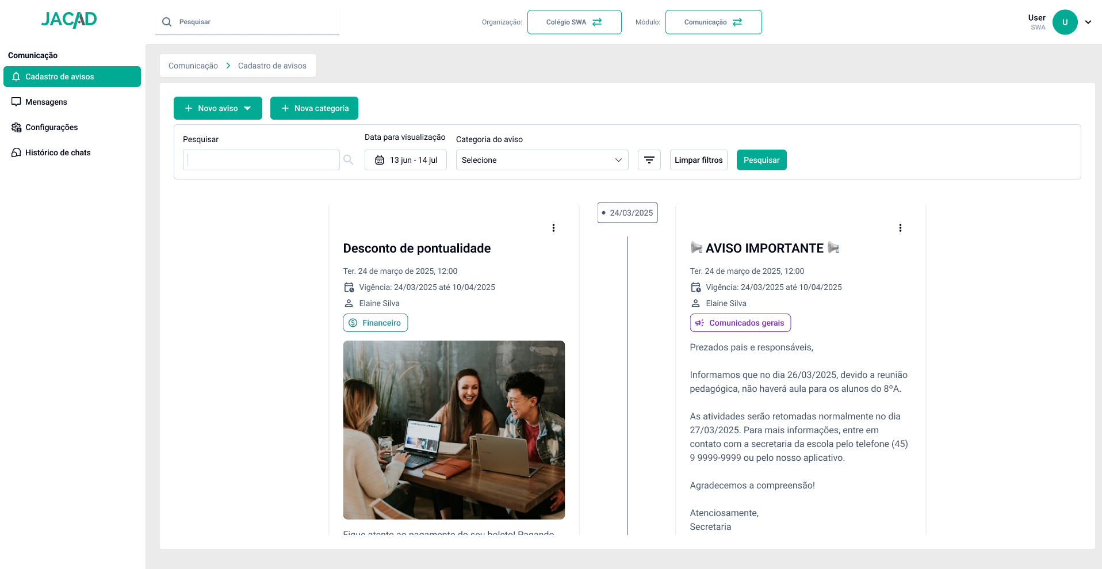The width and height of the screenshot is (1102, 569).
Task: Switch organization via Colégio SWA button
Action: click(574, 22)
